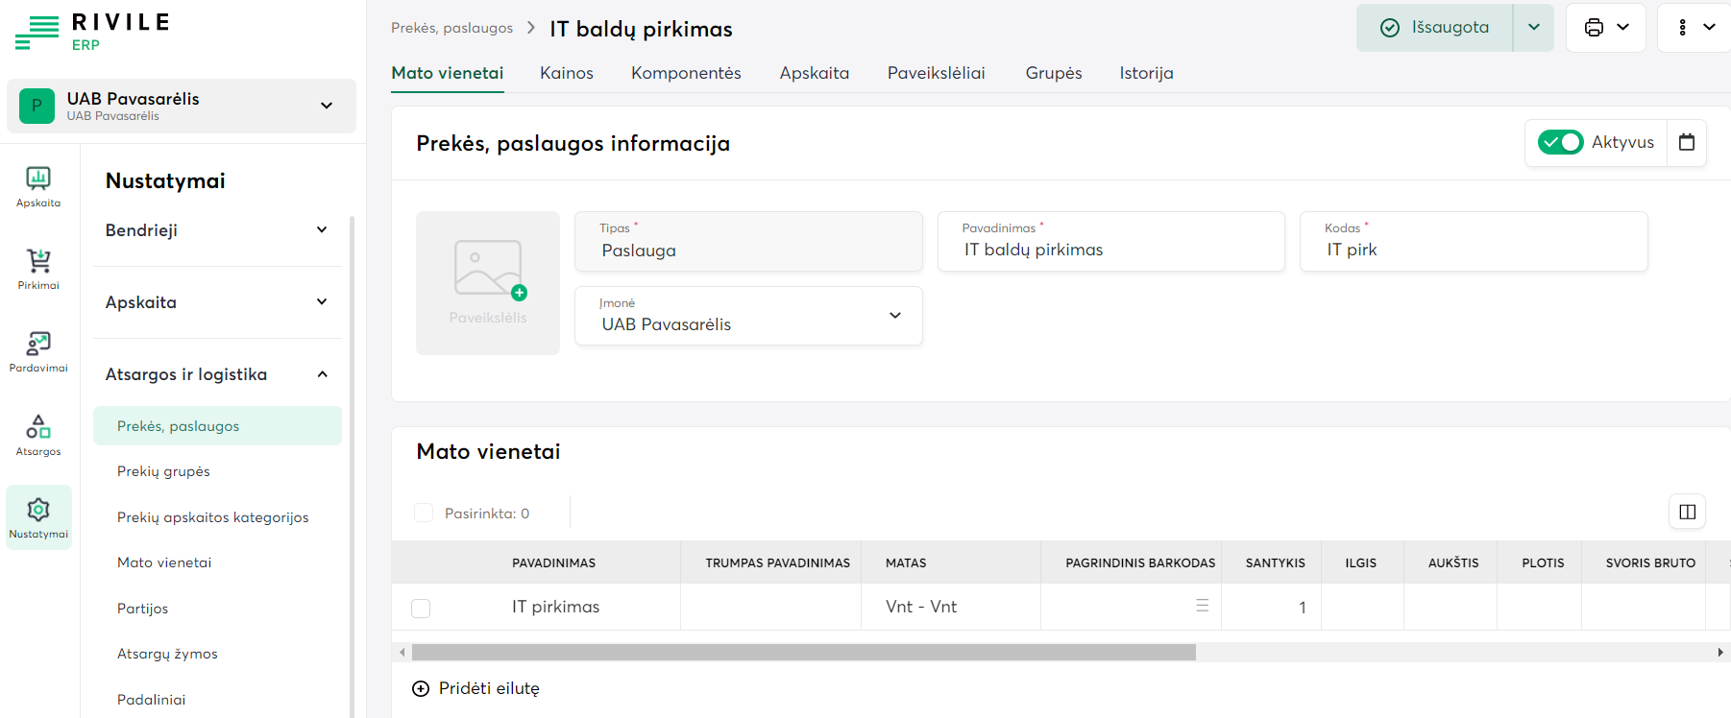Click the Santykis value 1 cell
Screen dimensions: 1731x718
click(1271, 607)
